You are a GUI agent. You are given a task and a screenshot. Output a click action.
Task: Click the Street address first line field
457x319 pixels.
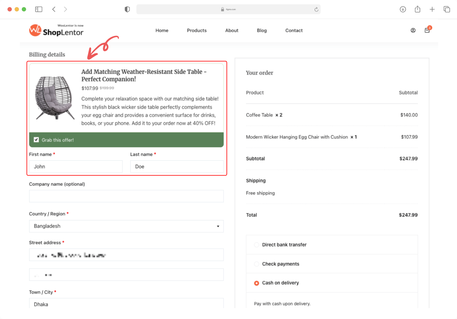coord(126,255)
